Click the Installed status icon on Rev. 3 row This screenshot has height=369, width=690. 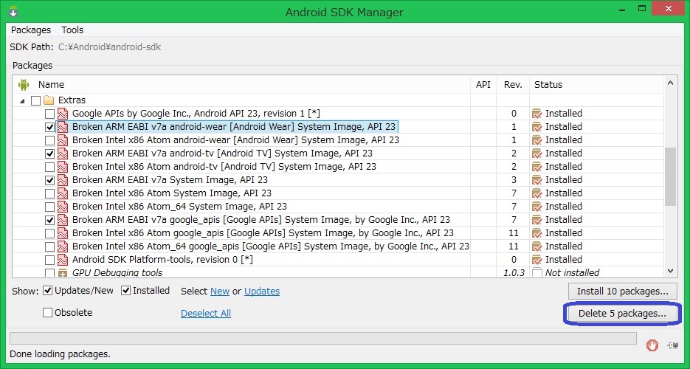click(537, 180)
